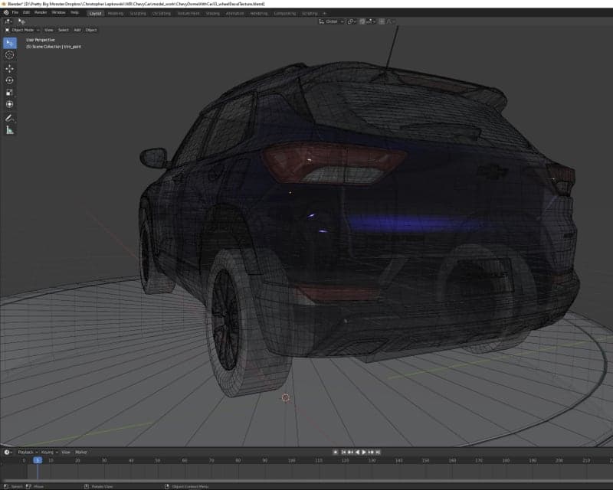613x490 pixels.
Task: Open the Blender logo menu
Action: (x=6, y=12)
